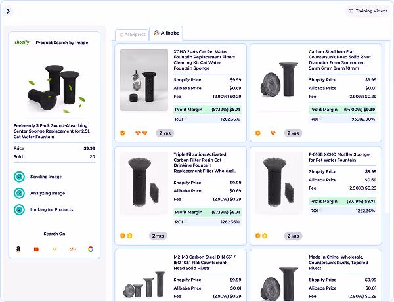Screen dimensions: 394x302
Task: Search on AliExpress via the red icon
Action: 36,249
